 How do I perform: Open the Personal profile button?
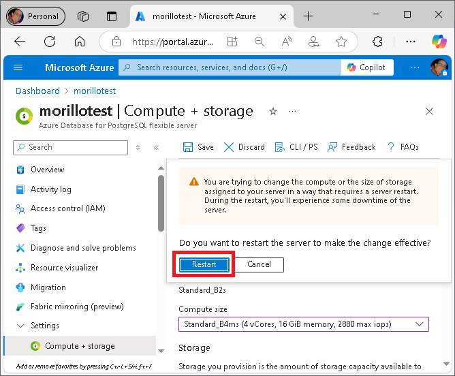click(35, 16)
